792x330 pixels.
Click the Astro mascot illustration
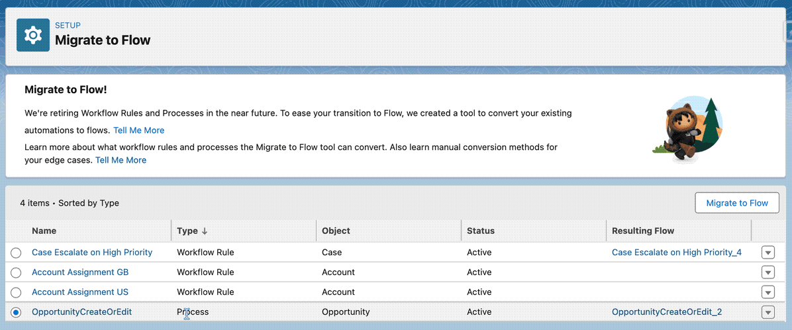tap(687, 129)
